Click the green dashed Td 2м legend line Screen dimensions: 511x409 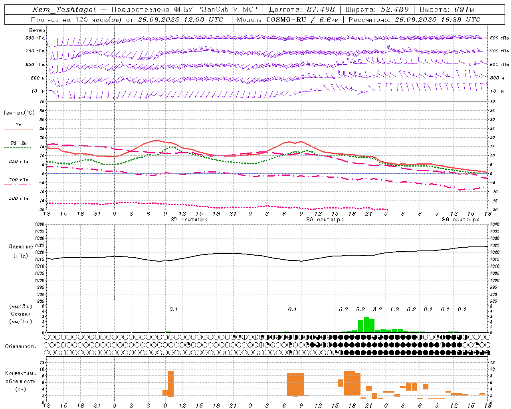coord(18,148)
